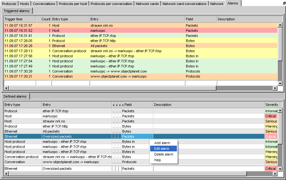286x180 pixels.
Task: Switch to Protocols per host tab
Action: (73, 3)
